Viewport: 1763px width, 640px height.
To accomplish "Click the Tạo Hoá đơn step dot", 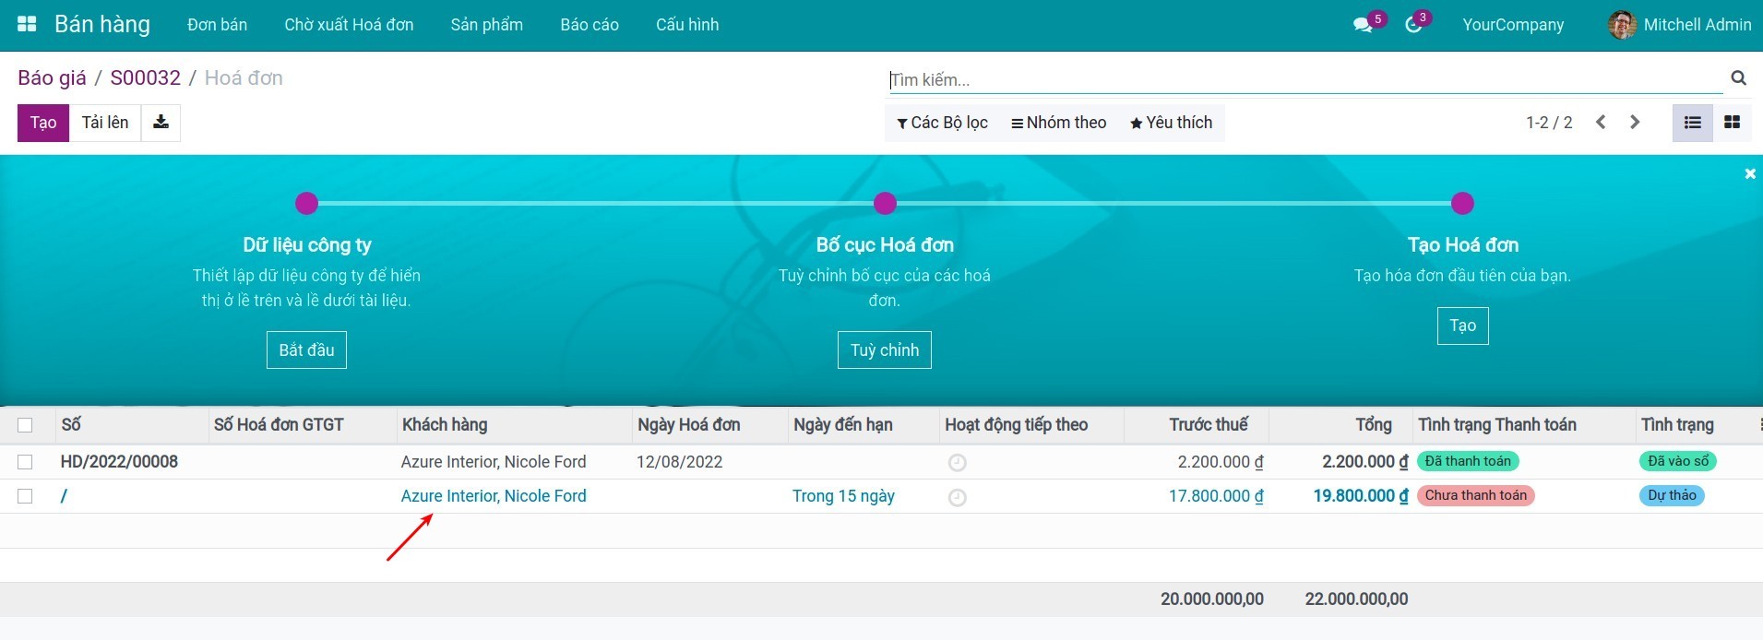I will click(x=1462, y=203).
